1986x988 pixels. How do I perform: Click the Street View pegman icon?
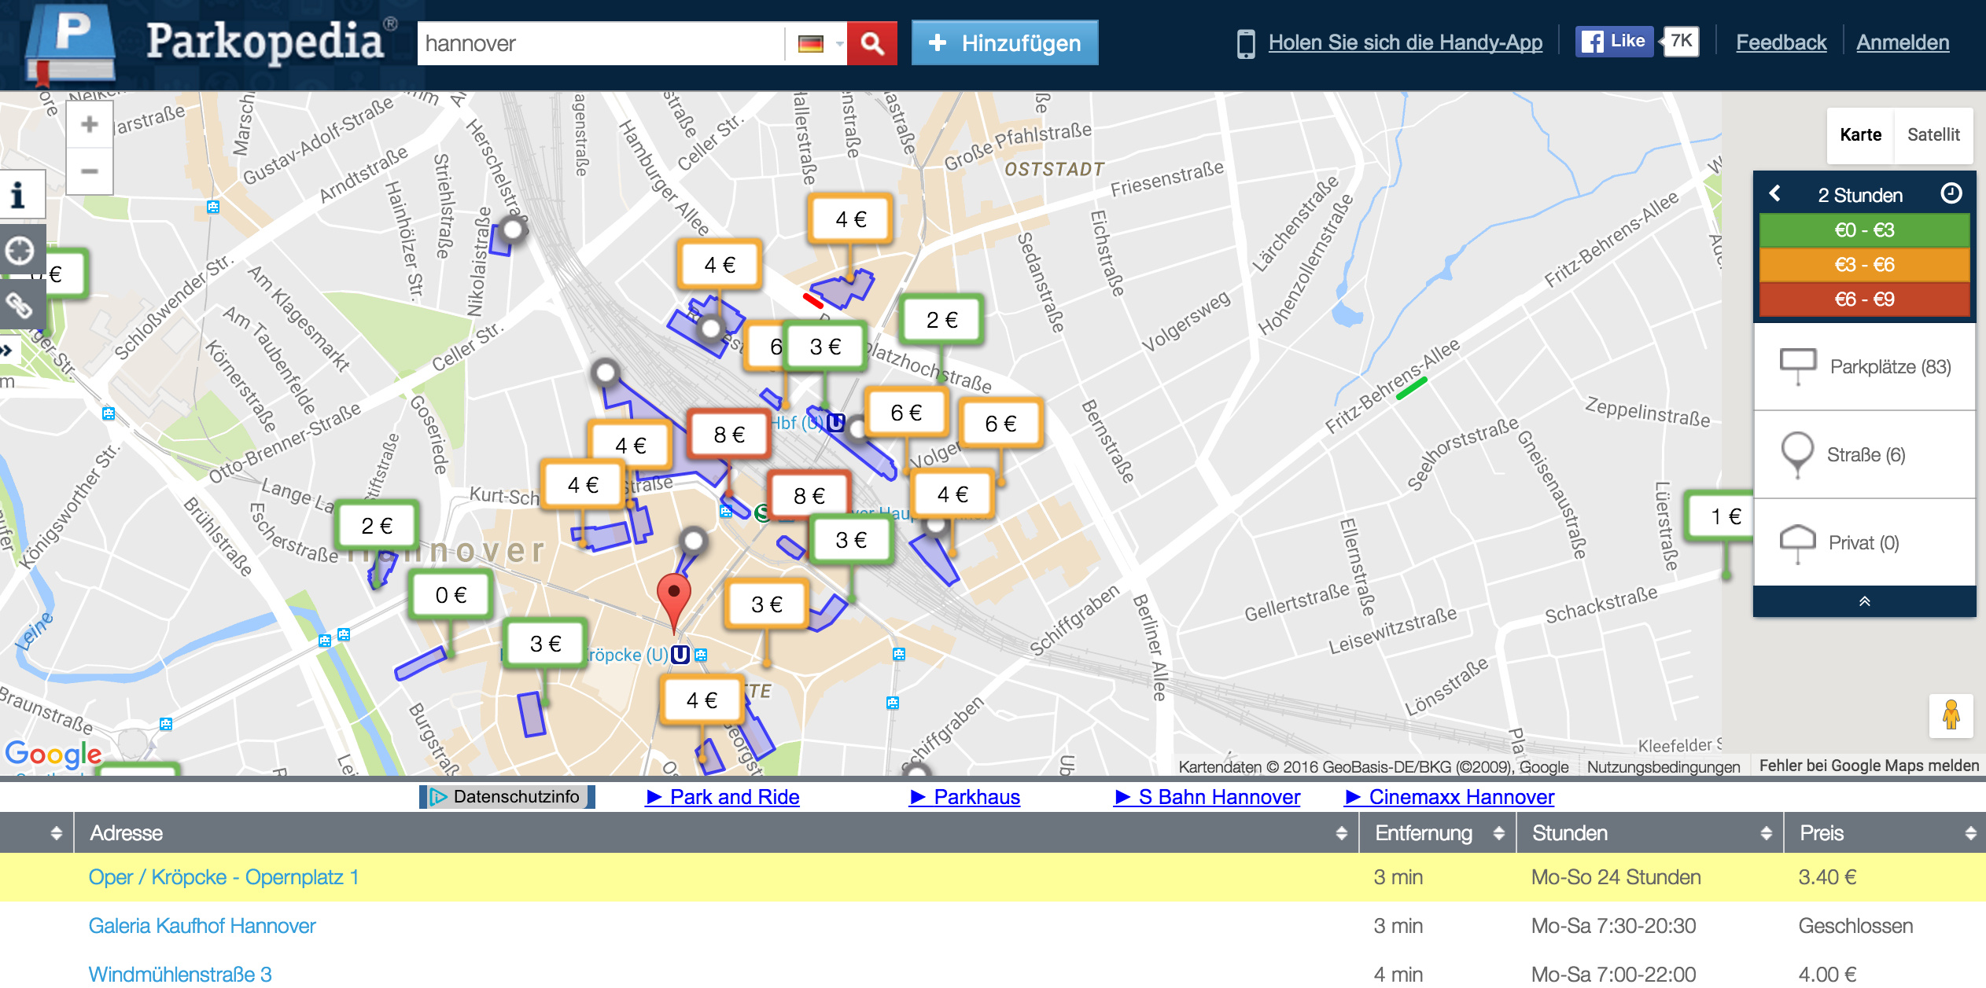tap(1951, 715)
